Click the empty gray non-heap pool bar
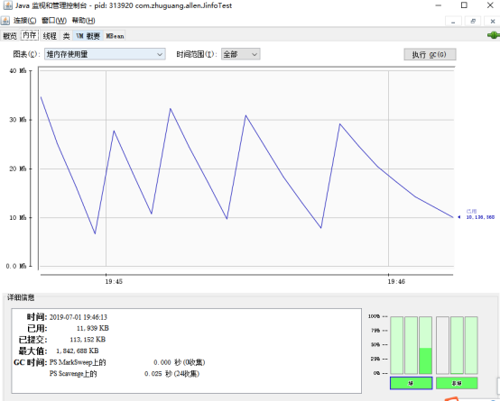Viewport: 500px width, 401px height. [442, 345]
